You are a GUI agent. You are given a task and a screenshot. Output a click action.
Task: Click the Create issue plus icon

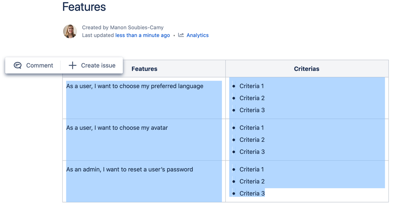pyautogui.click(x=72, y=66)
